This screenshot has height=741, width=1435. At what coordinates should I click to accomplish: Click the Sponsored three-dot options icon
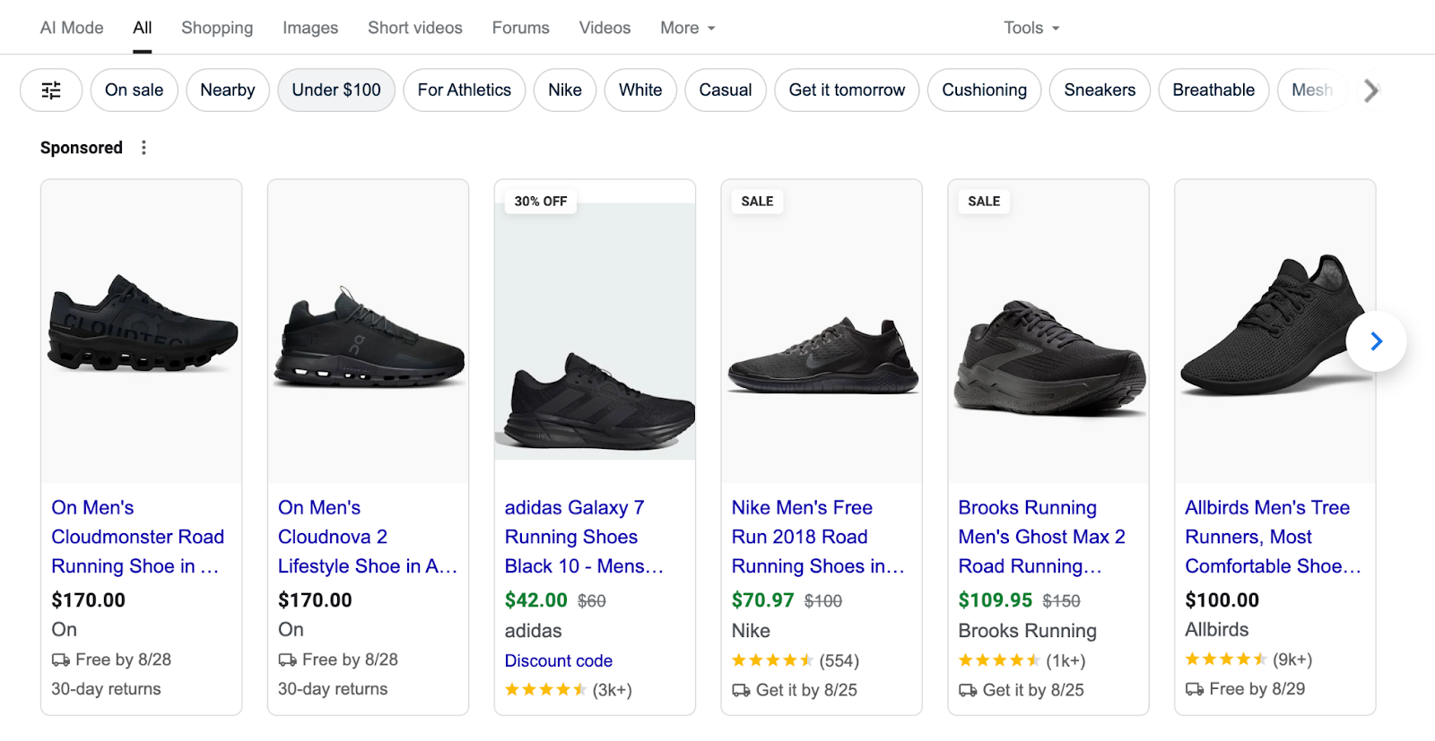143,148
